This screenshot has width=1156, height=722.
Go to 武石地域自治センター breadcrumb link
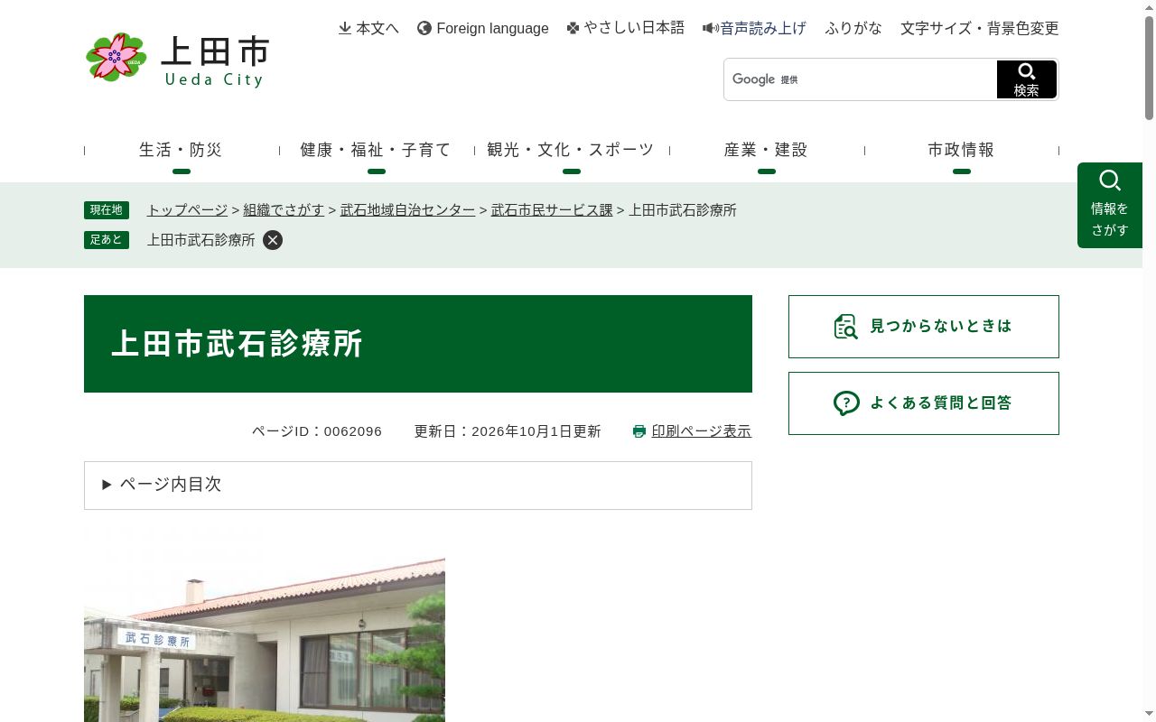point(407,210)
